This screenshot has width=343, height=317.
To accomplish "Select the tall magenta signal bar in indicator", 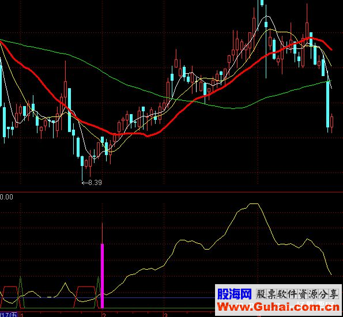I will pos(102,276).
